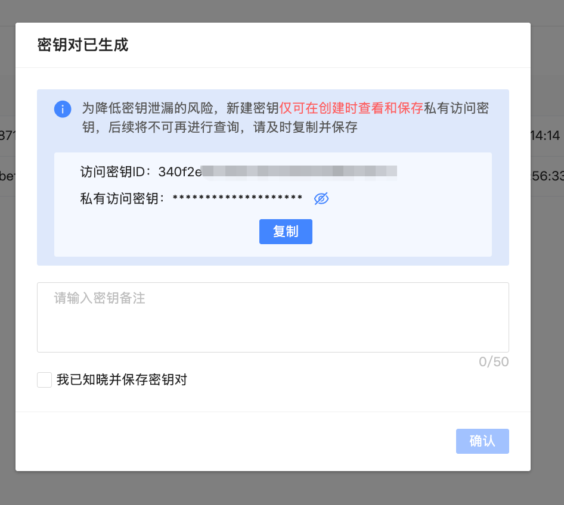Screen dimensions: 564x505
Task: Click the dimmed overlay below the dialog
Action: tap(282, 488)
